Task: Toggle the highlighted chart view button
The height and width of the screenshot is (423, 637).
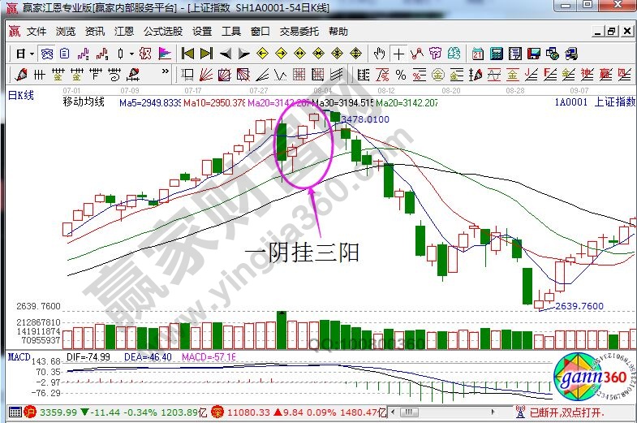Action: 47,54
